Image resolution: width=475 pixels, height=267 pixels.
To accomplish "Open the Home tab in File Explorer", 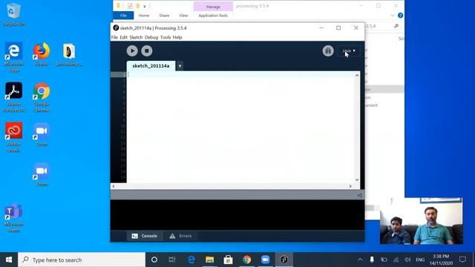I will pos(144,16).
